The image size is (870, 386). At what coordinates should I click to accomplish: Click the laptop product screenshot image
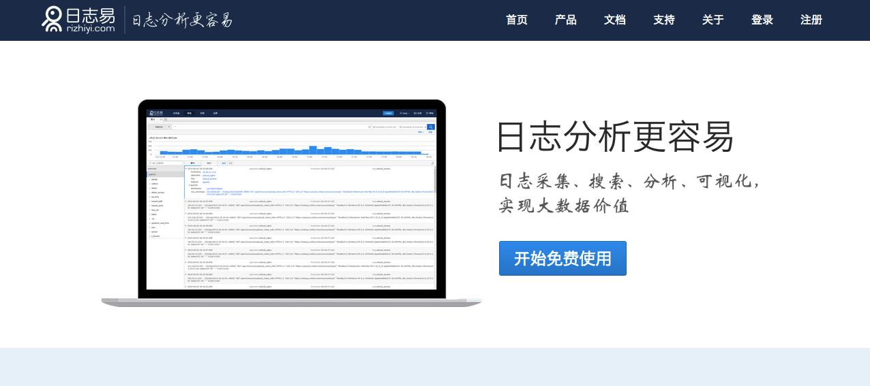coord(292,203)
